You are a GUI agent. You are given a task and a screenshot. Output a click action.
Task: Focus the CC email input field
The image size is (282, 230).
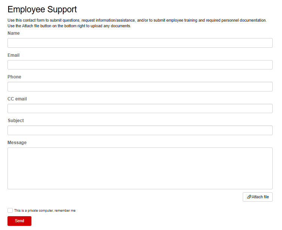(140, 109)
